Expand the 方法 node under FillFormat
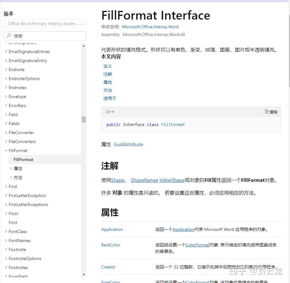This screenshot has height=283, width=290. 11,177
